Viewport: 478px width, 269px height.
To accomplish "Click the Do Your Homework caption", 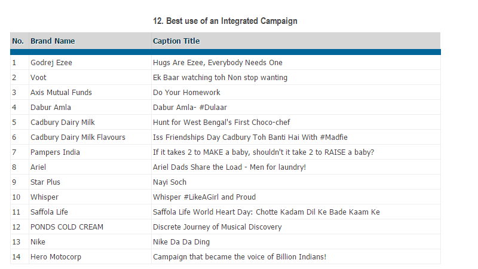I will [186, 93].
